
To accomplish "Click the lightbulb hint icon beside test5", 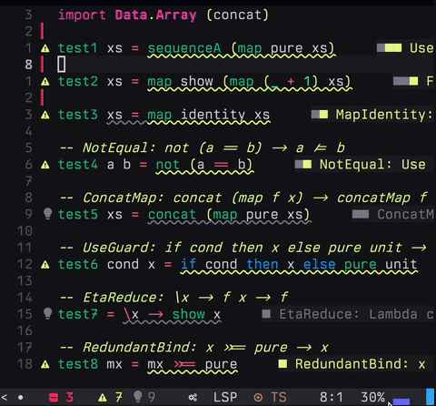I will click(x=47, y=214).
